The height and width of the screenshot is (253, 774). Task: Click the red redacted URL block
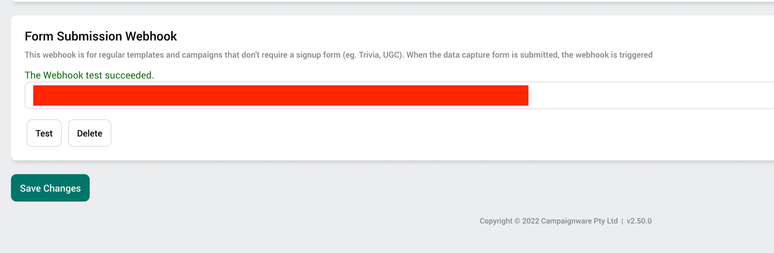coord(281,95)
